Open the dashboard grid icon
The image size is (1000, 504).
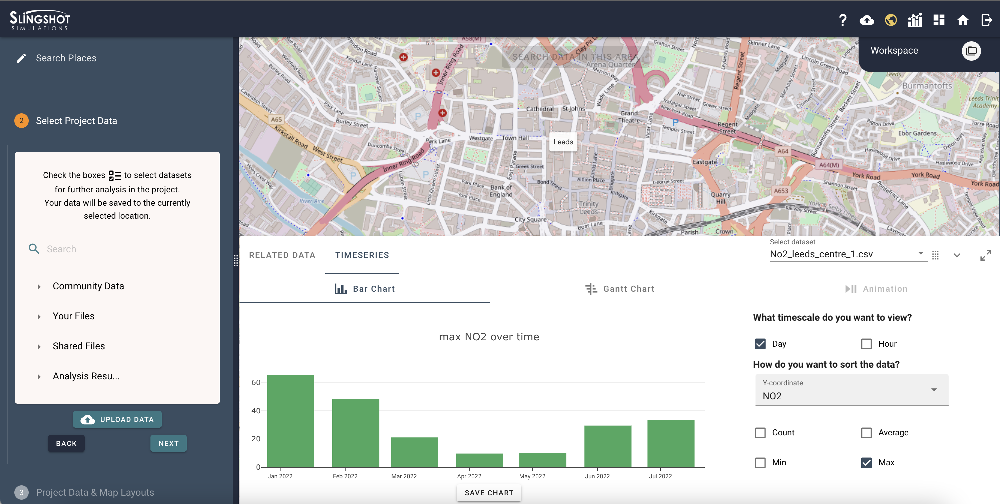click(939, 20)
